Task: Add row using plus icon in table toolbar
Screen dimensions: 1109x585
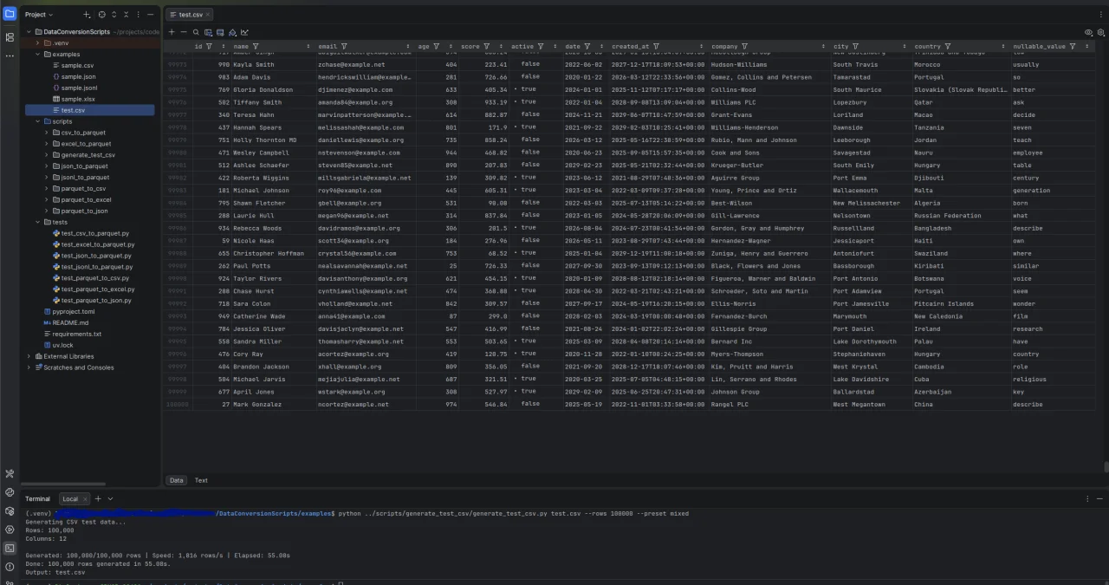Action: click(172, 32)
